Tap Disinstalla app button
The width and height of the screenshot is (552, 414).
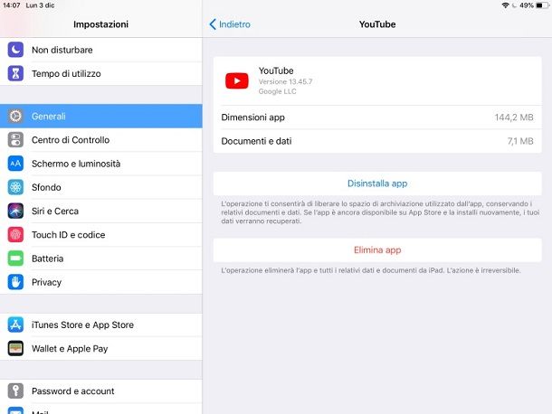pyautogui.click(x=377, y=183)
